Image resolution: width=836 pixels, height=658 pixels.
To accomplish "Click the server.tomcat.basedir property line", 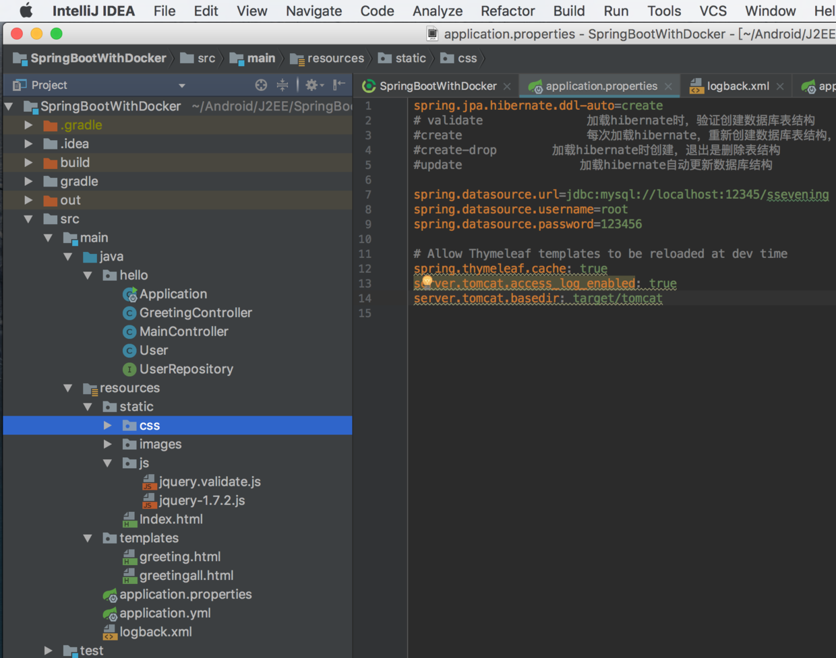I will point(538,298).
